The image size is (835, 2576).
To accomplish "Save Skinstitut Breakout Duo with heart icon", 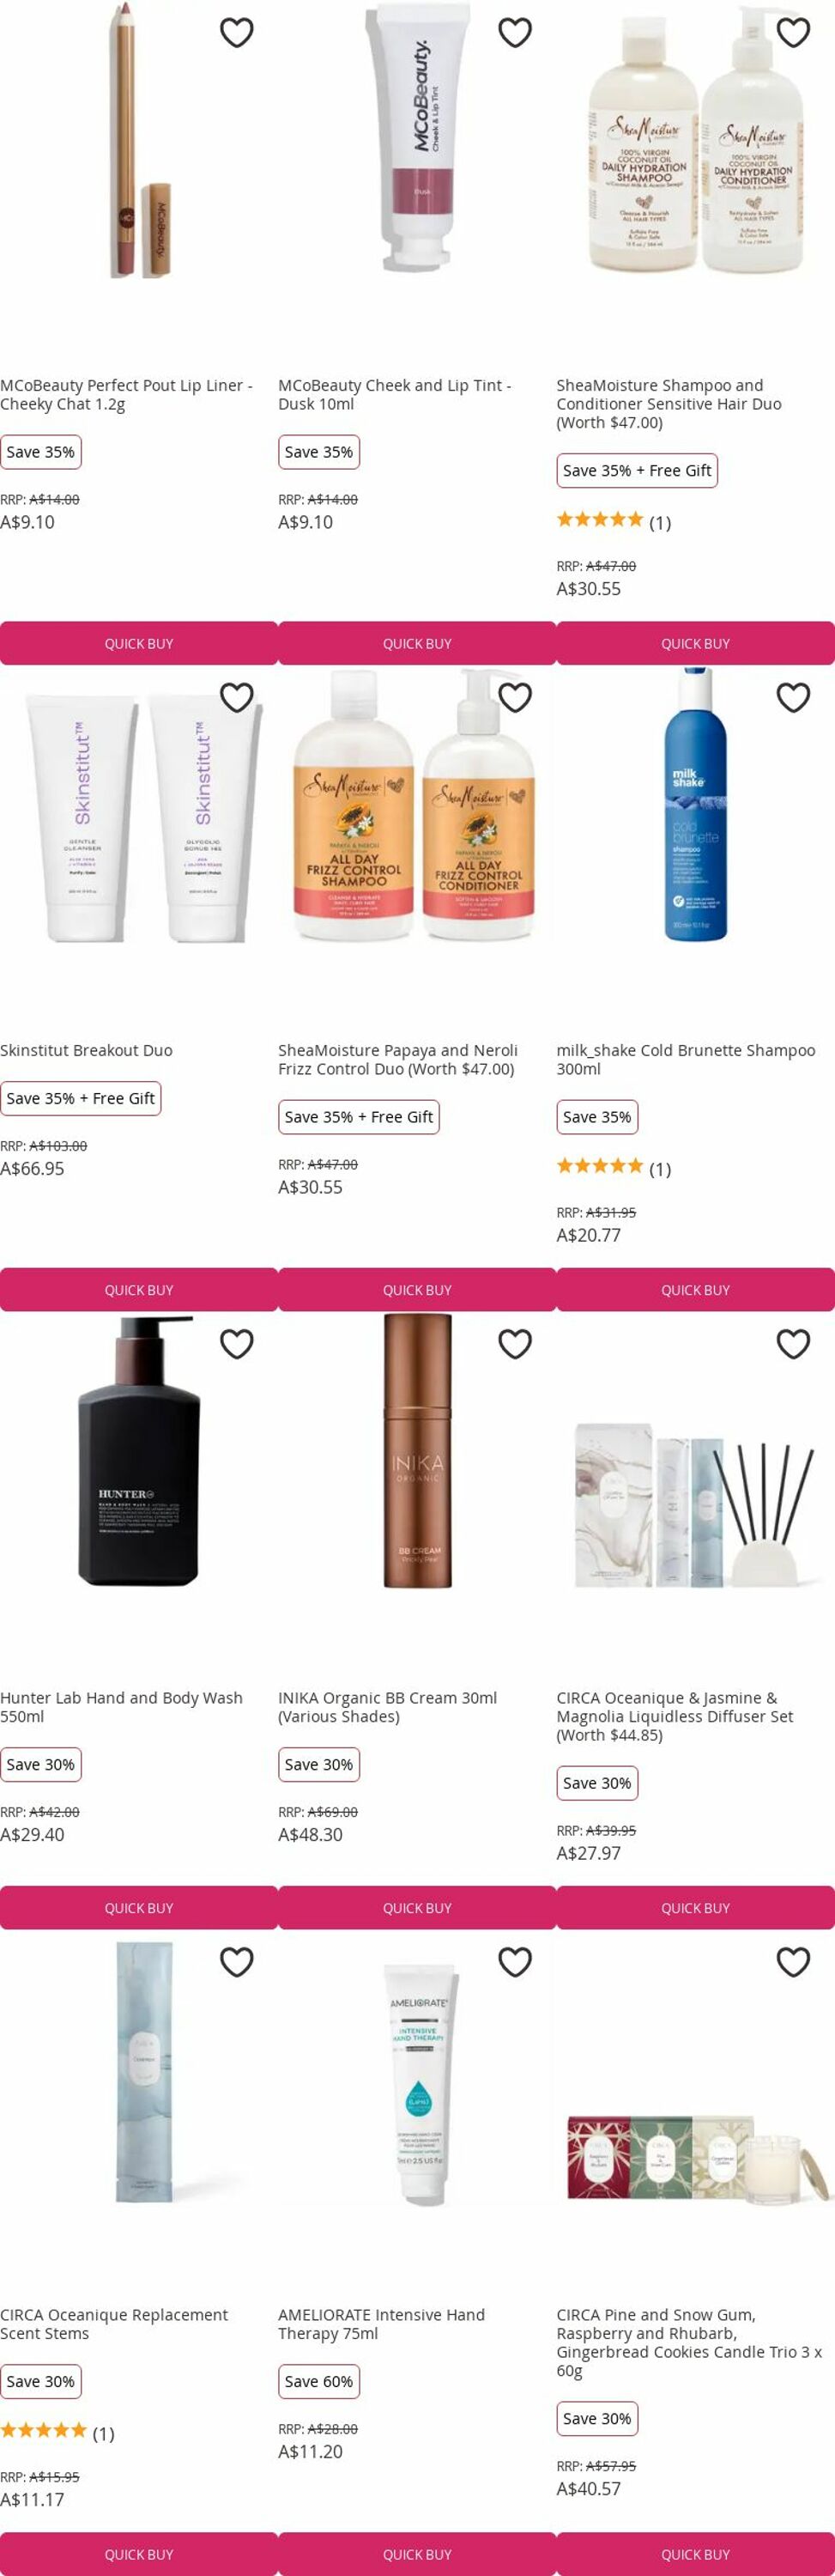I will tap(237, 697).
